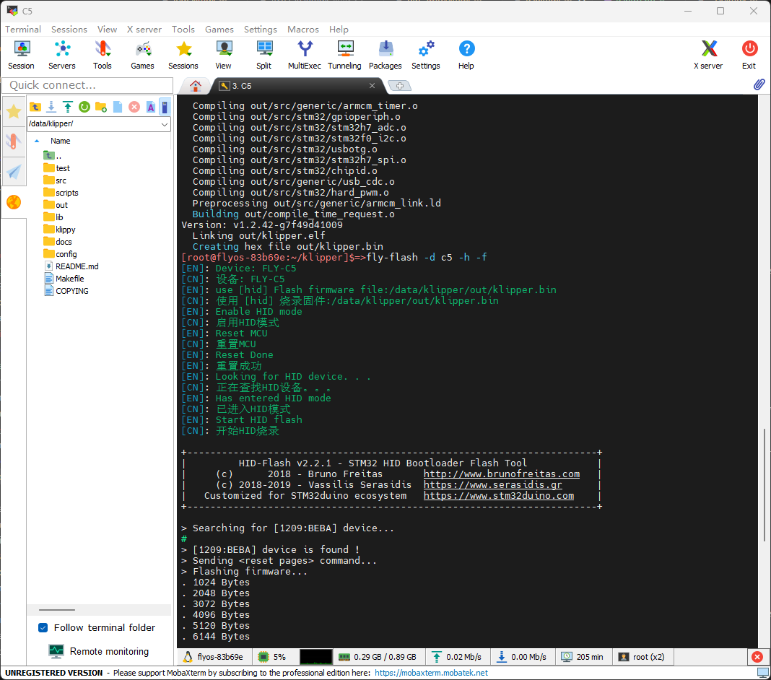Open the Terminal menu
This screenshot has width=771, height=680.
[x=23, y=29]
